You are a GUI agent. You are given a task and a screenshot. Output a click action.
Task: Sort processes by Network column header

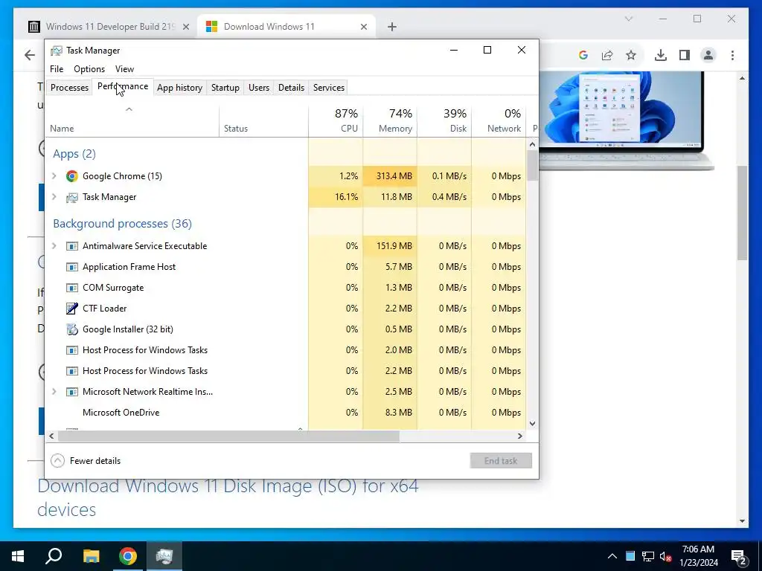click(x=499, y=120)
